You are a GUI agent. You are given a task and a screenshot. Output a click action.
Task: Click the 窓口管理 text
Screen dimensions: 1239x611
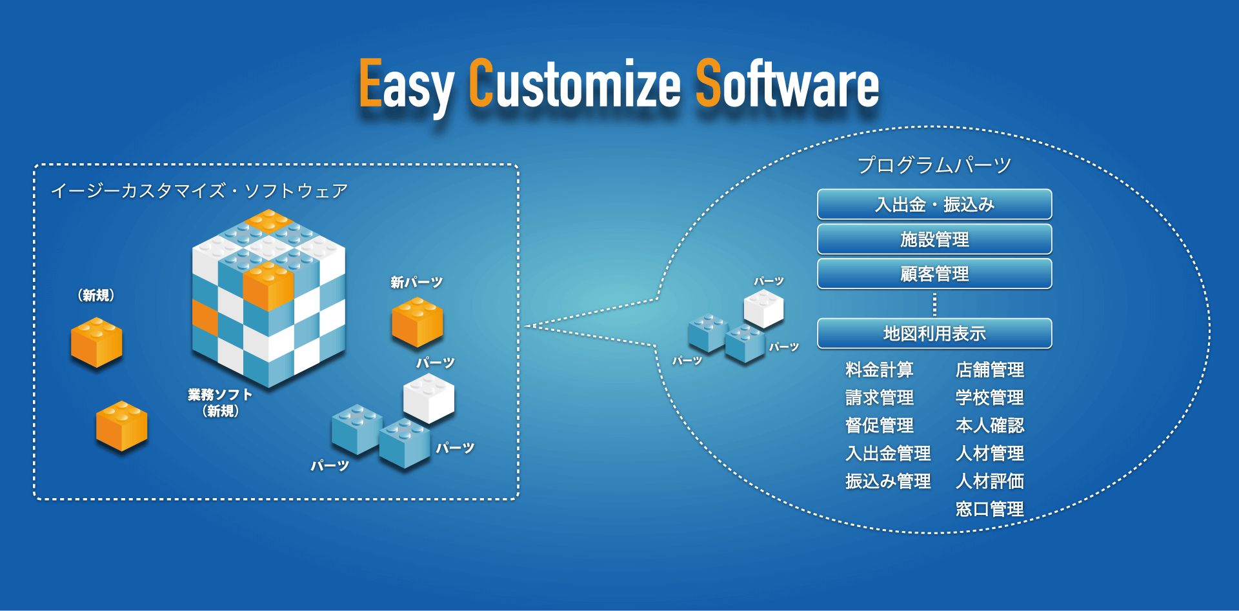point(990,509)
